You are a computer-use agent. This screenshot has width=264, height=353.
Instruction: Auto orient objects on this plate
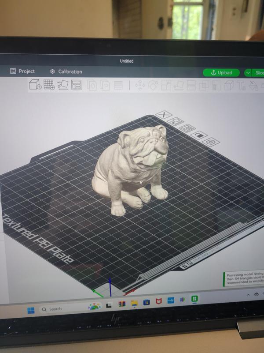176,122
